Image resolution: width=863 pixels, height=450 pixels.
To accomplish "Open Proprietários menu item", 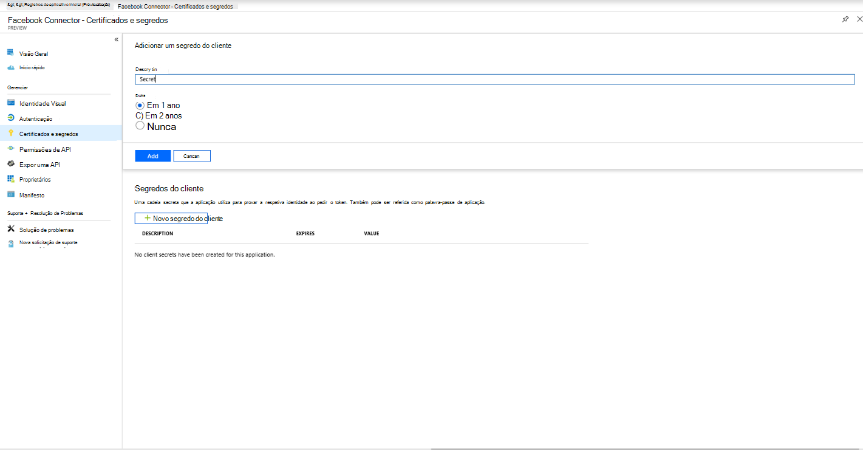I will click(x=35, y=180).
